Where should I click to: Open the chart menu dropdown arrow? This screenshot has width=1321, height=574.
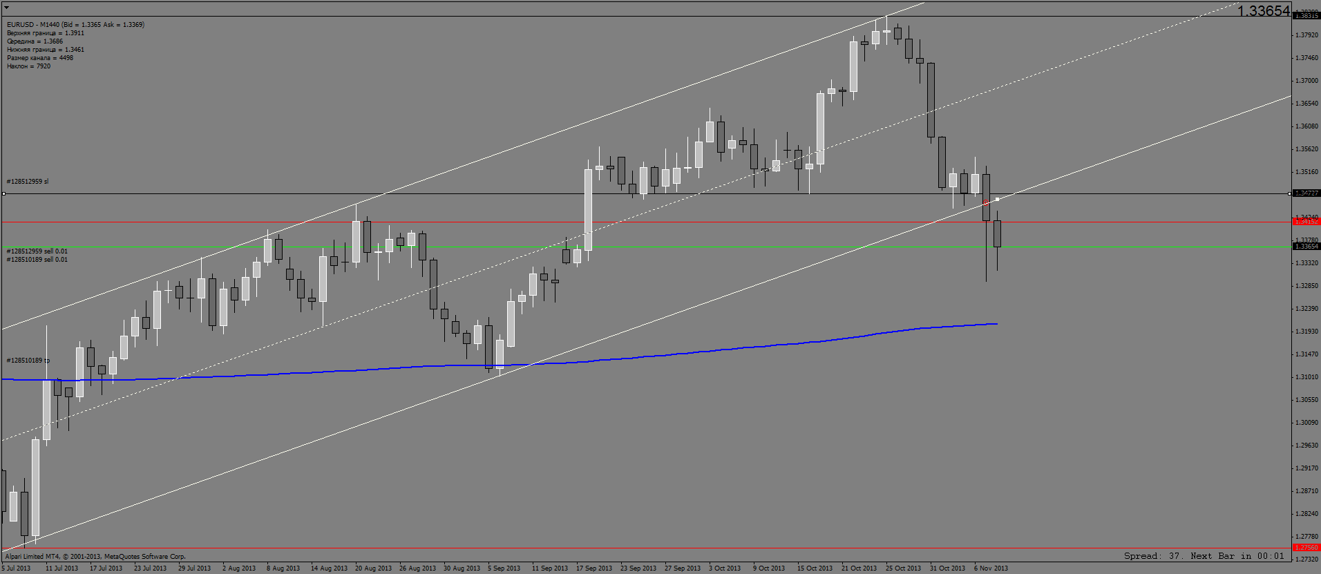[x=7, y=7]
